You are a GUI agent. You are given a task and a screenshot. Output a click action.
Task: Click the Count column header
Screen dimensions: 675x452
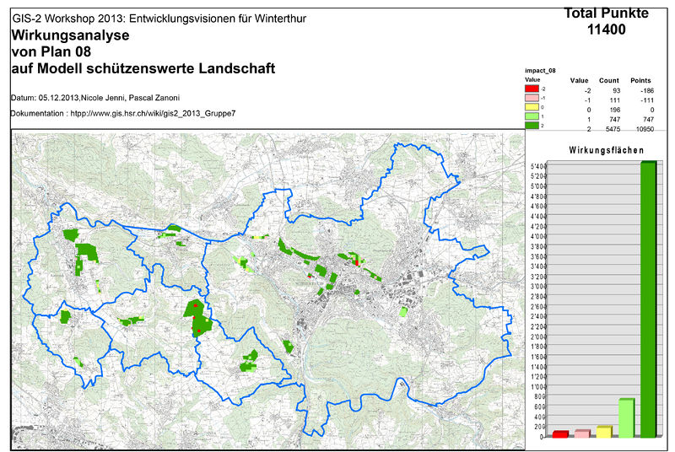608,80
